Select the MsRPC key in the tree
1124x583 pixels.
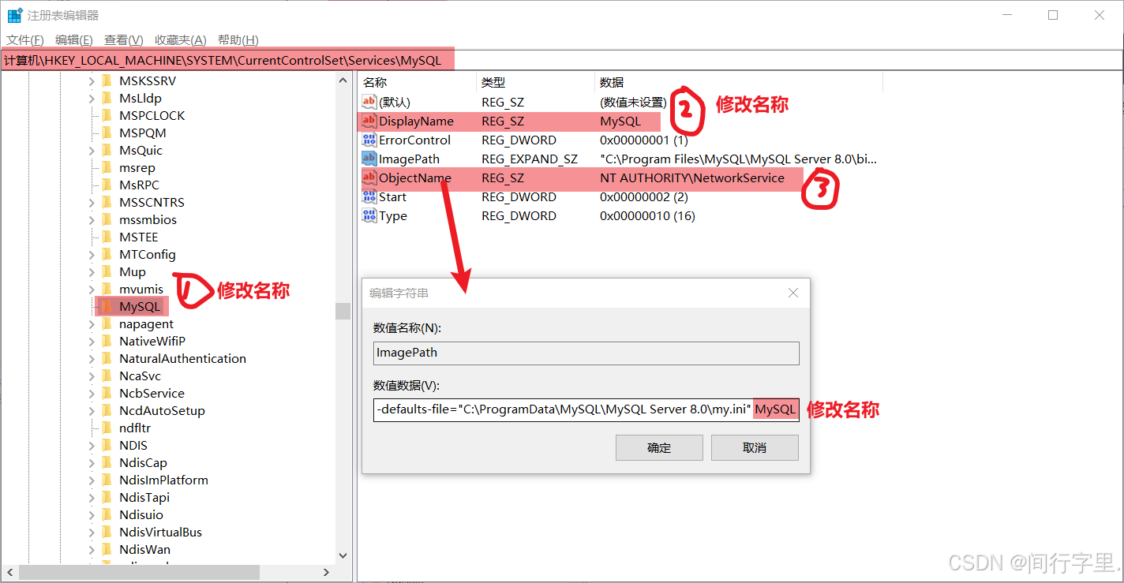139,185
